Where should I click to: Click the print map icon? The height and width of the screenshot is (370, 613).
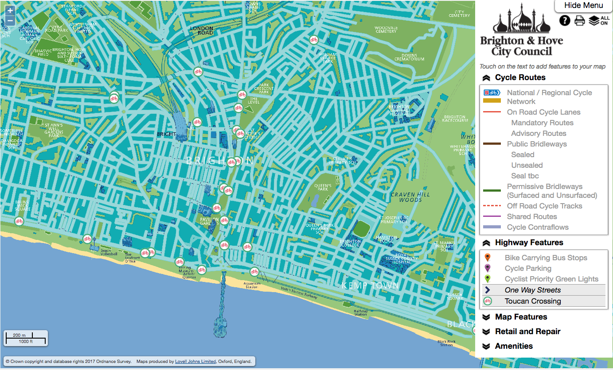tap(580, 20)
